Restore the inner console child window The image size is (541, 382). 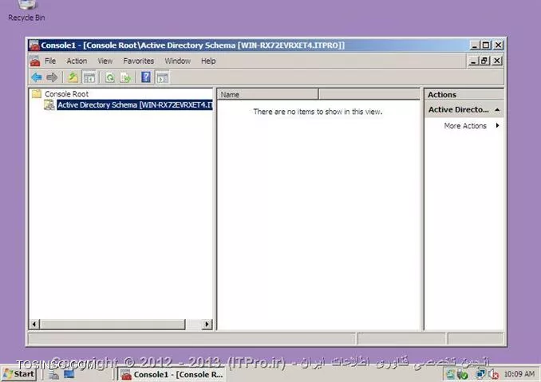(484, 61)
